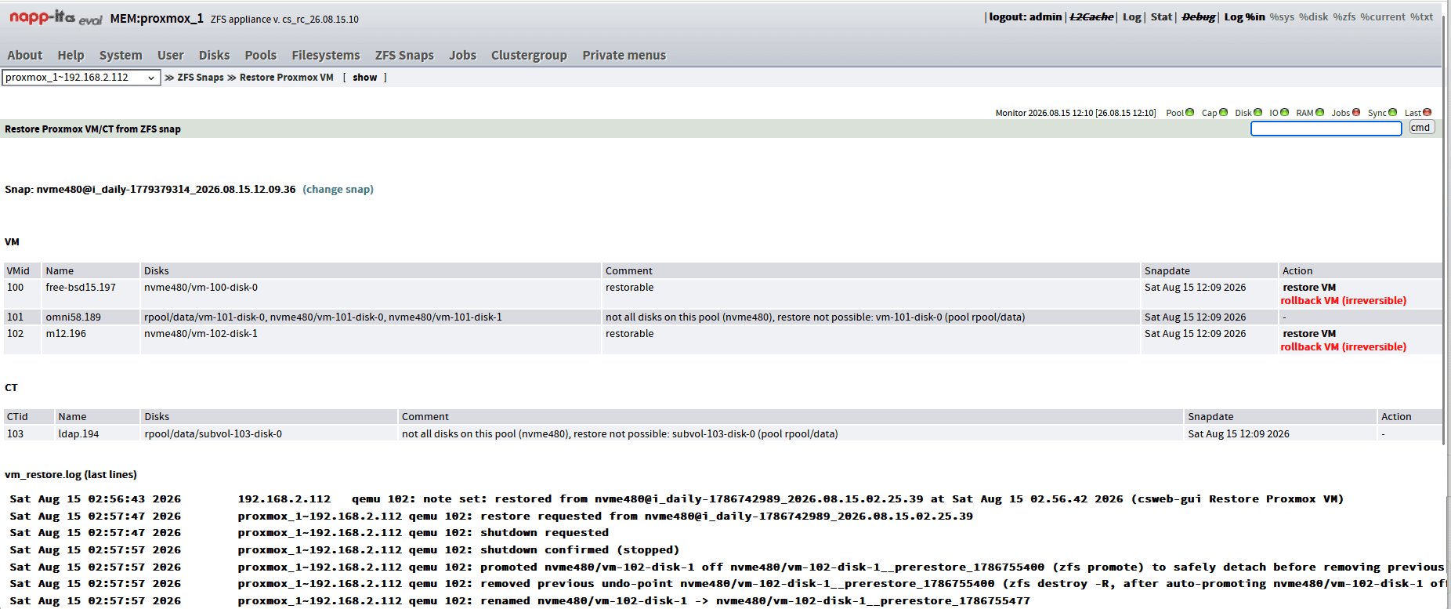The image size is (1451, 609).
Task: Rollback VM 102 m12.196 irreversibly
Action: 1344,347
